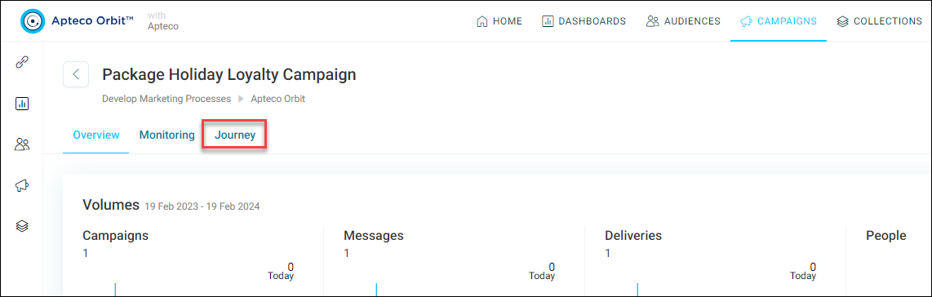Viewport: 932px width, 297px height.
Task: Click the Apteco Orbit logo icon
Action: [33, 21]
